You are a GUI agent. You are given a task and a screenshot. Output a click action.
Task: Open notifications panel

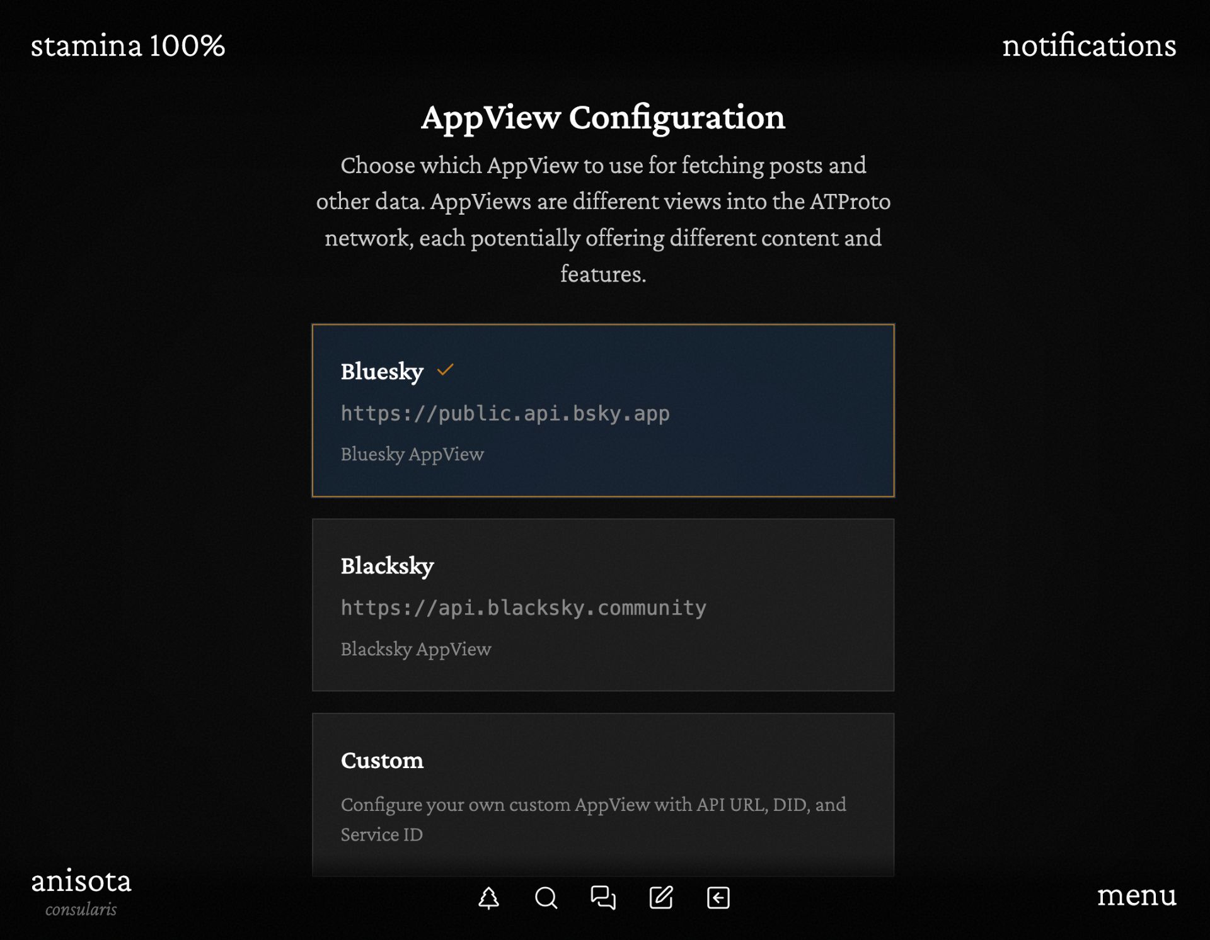[x=1088, y=45]
